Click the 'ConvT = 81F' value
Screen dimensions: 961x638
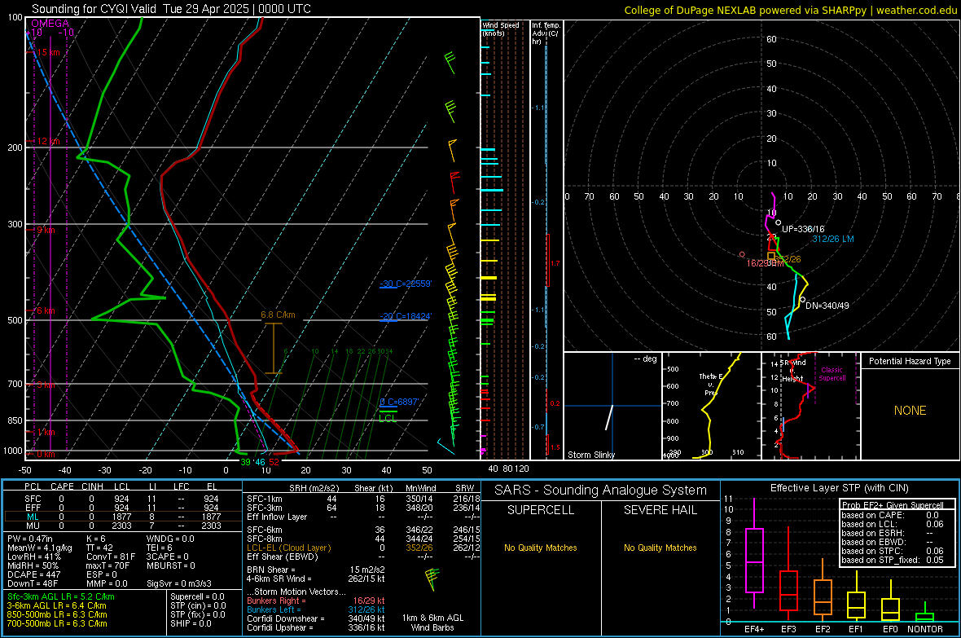(x=111, y=557)
